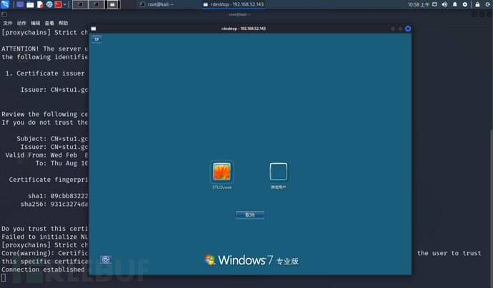Close the rdesktop window

[408, 29]
